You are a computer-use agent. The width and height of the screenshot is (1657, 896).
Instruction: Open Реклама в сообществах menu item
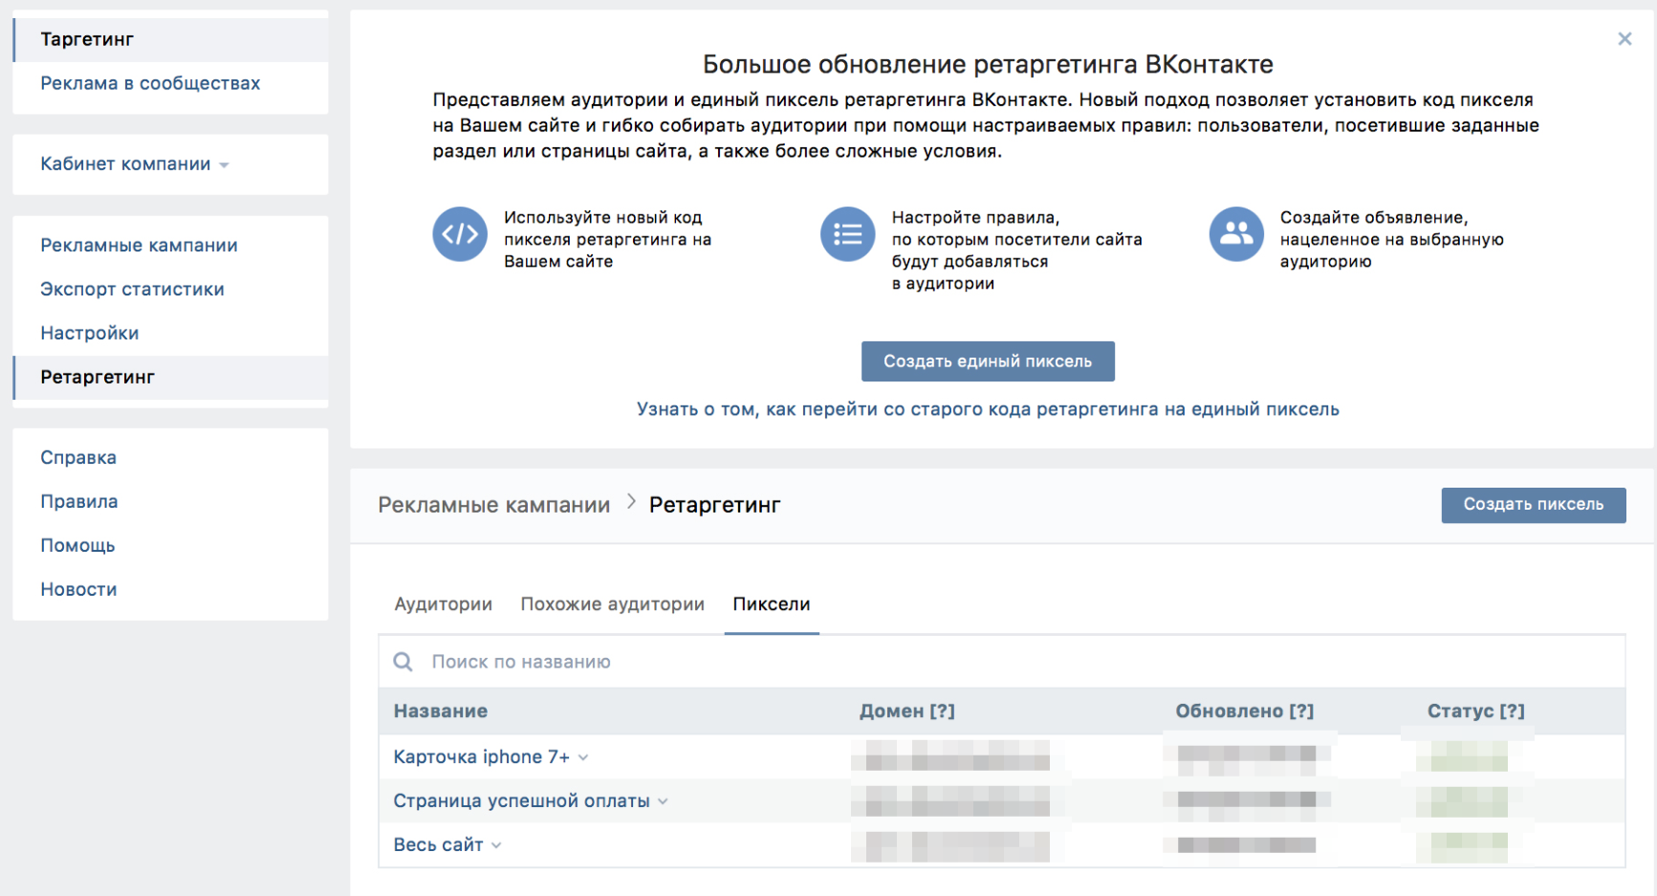point(150,83)
